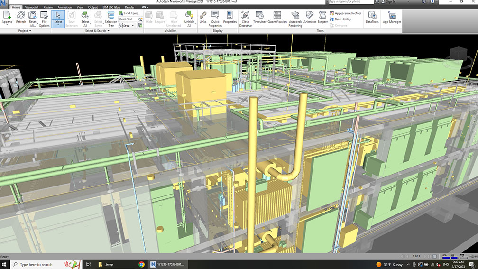
Task: Open Autodesk Rendering panel
Action: (x=295, y=19)
